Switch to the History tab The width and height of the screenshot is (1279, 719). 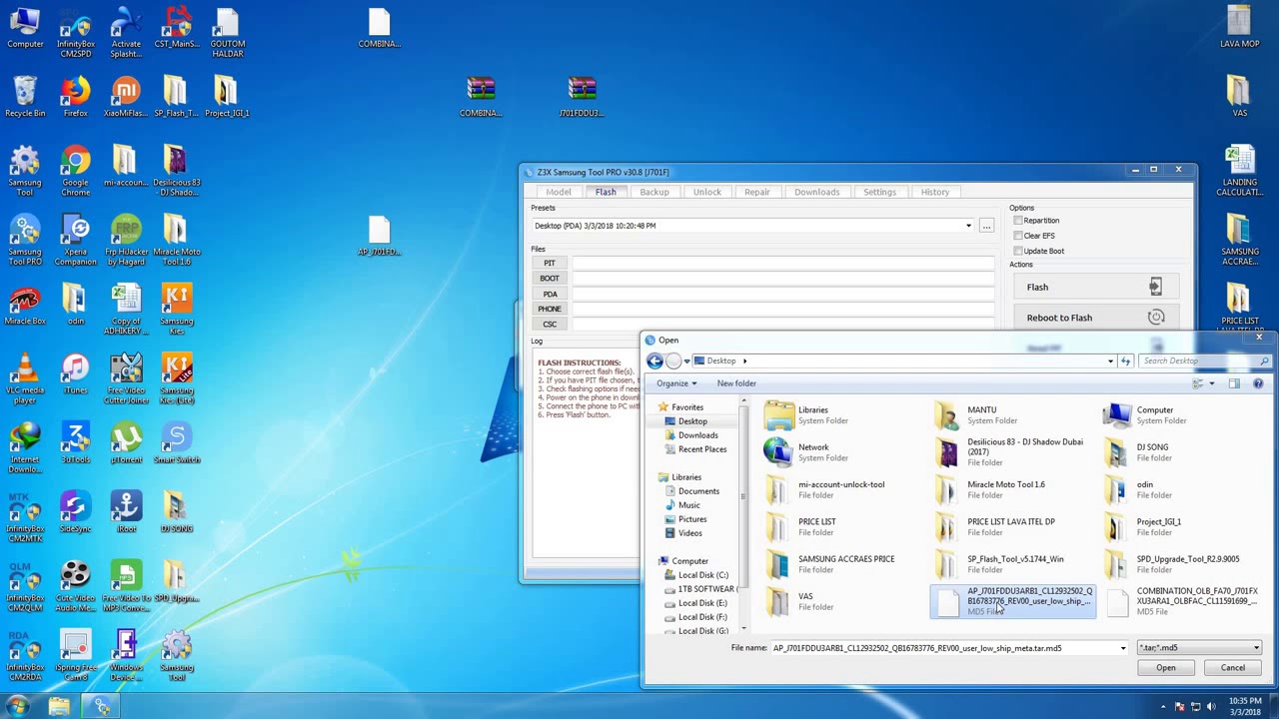click(935, 192)
